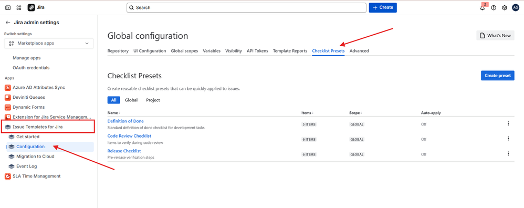Image resolution: width=524 pixels, height=208 pixels.
Task: Click the Event Log item icon
Action: coord(12,166)
